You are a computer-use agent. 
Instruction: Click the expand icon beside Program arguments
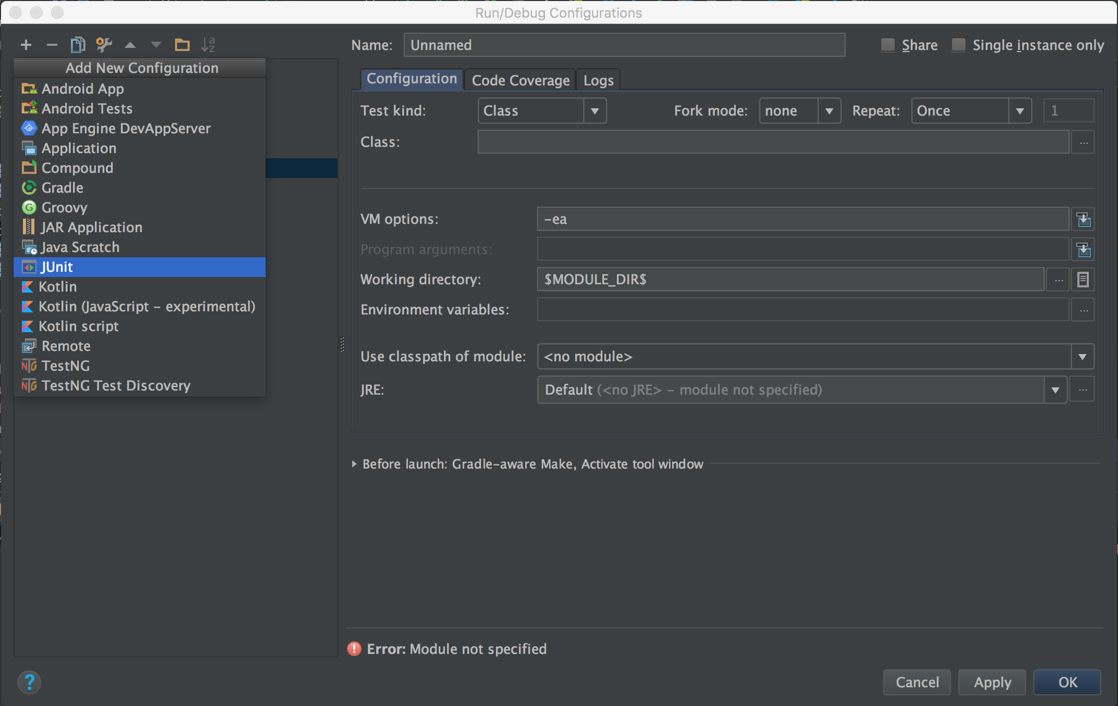(x=1083, y=249)
